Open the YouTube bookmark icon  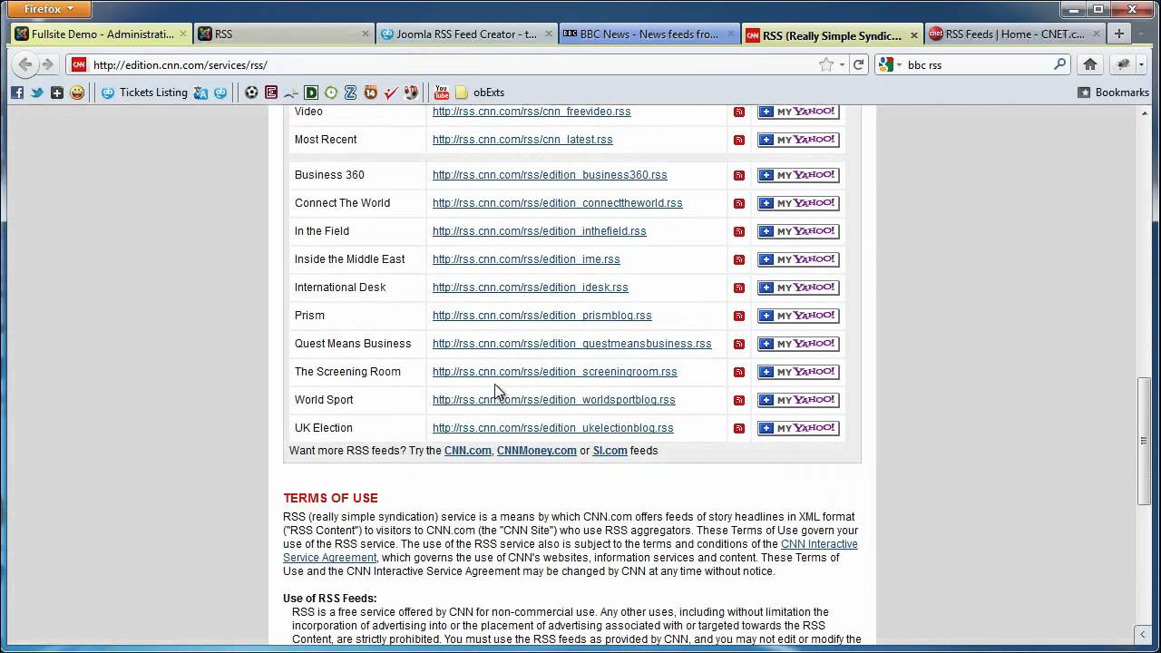click(442, 93)
